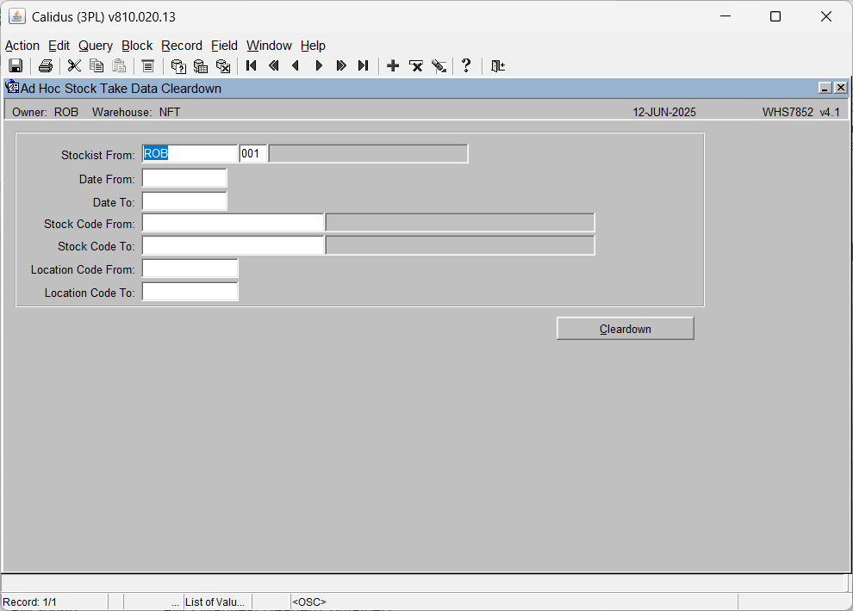The width and height of the screenshot is (853, 611).
Task: Click the Stock Code From input field
Action: (x=233, y=223)
